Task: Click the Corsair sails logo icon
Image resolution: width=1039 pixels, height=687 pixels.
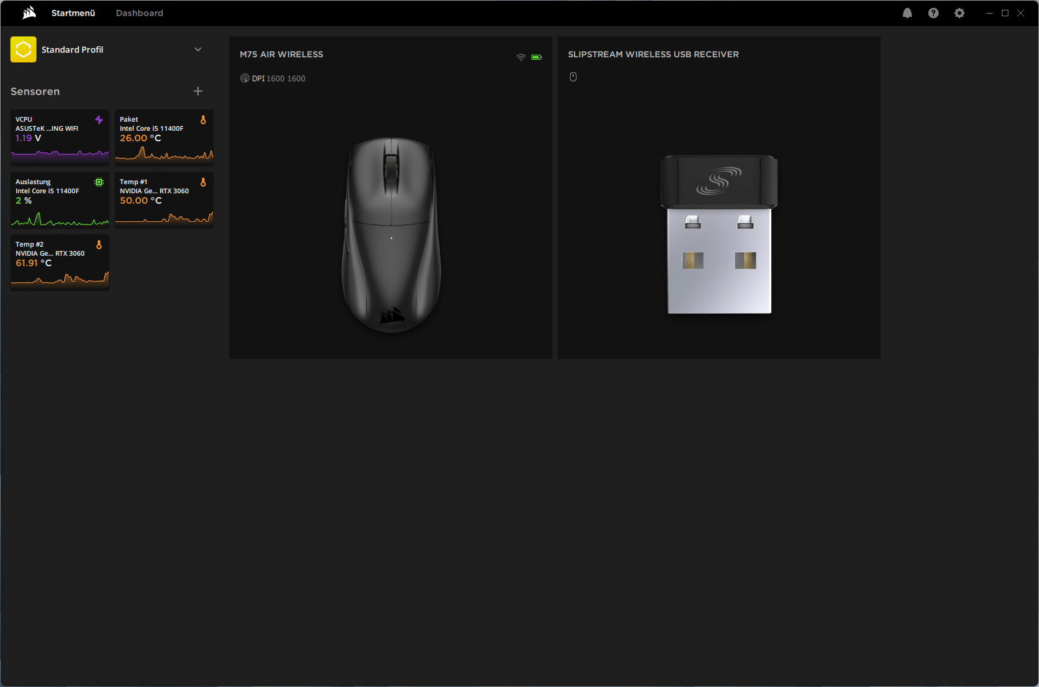Action: 29,13
